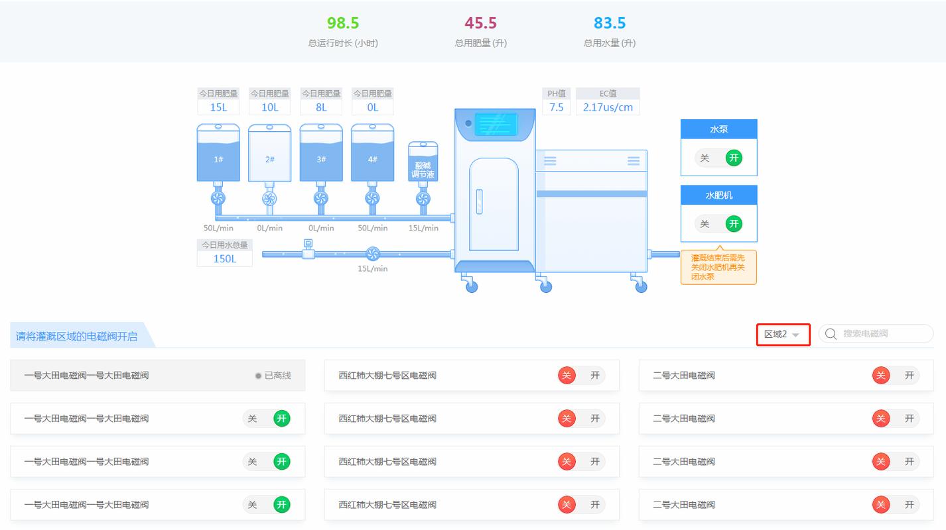946x530 pixels.
Task: Click the 总运行时长 (小时) label
Action: 343,43
